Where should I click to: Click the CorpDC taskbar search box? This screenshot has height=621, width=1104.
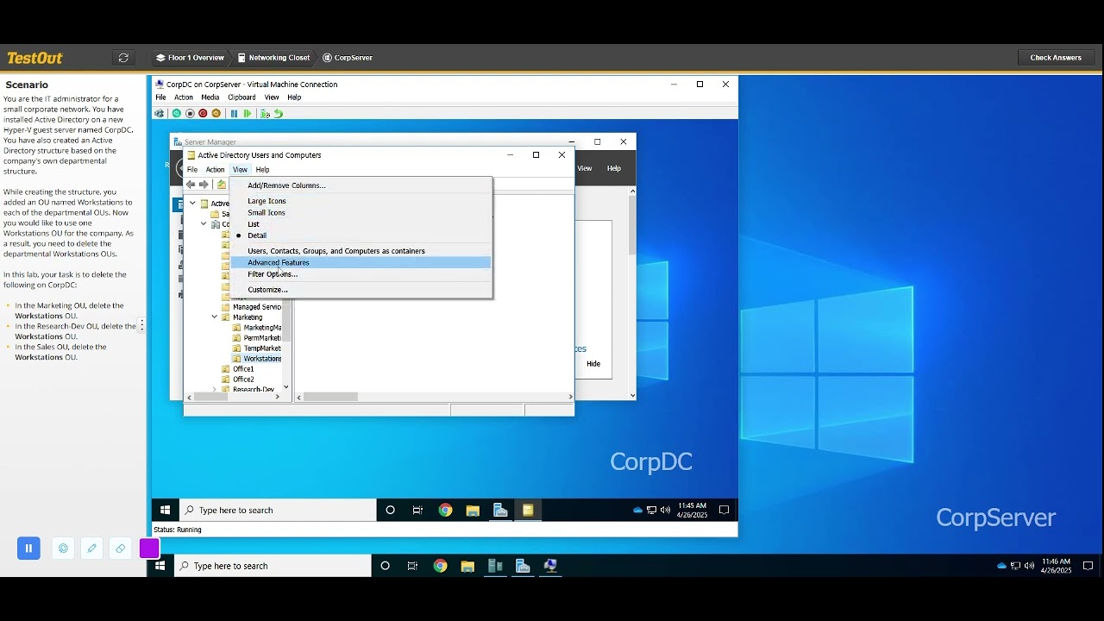pos(277,510)
